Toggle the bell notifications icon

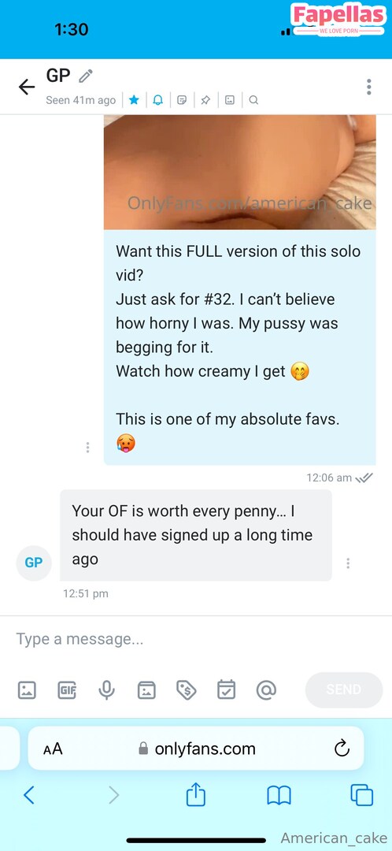tap(157, 100)
